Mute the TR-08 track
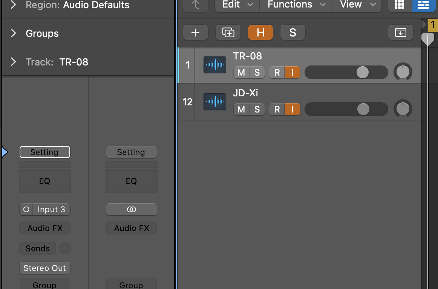This screenshot has height=289, width=438. point(241,73)
